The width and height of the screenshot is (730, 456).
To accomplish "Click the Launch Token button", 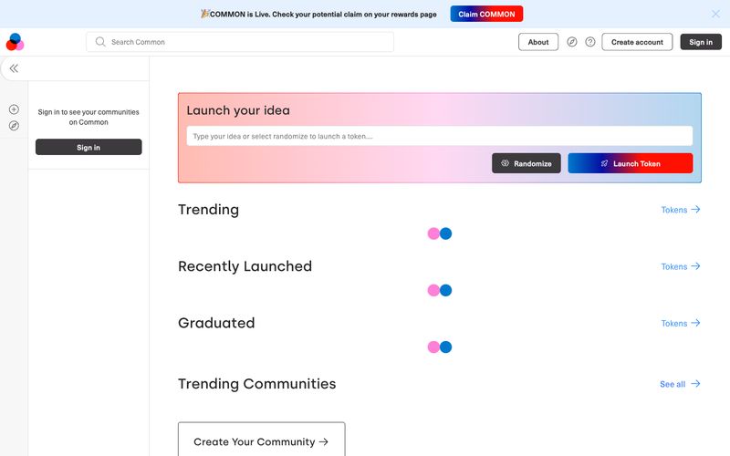I will click(631, 163).
